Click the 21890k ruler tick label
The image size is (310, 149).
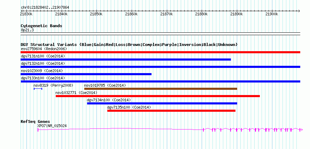[237, 14]
